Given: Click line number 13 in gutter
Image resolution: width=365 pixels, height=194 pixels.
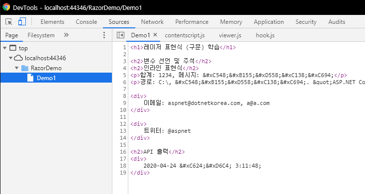Looking at the screenshot, I should [123, 131].
